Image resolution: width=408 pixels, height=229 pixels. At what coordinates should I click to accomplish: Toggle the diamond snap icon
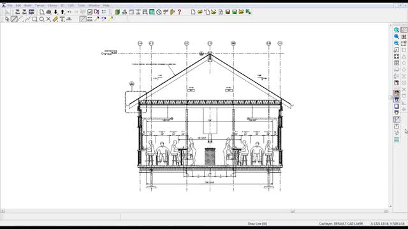pos(404,69)
